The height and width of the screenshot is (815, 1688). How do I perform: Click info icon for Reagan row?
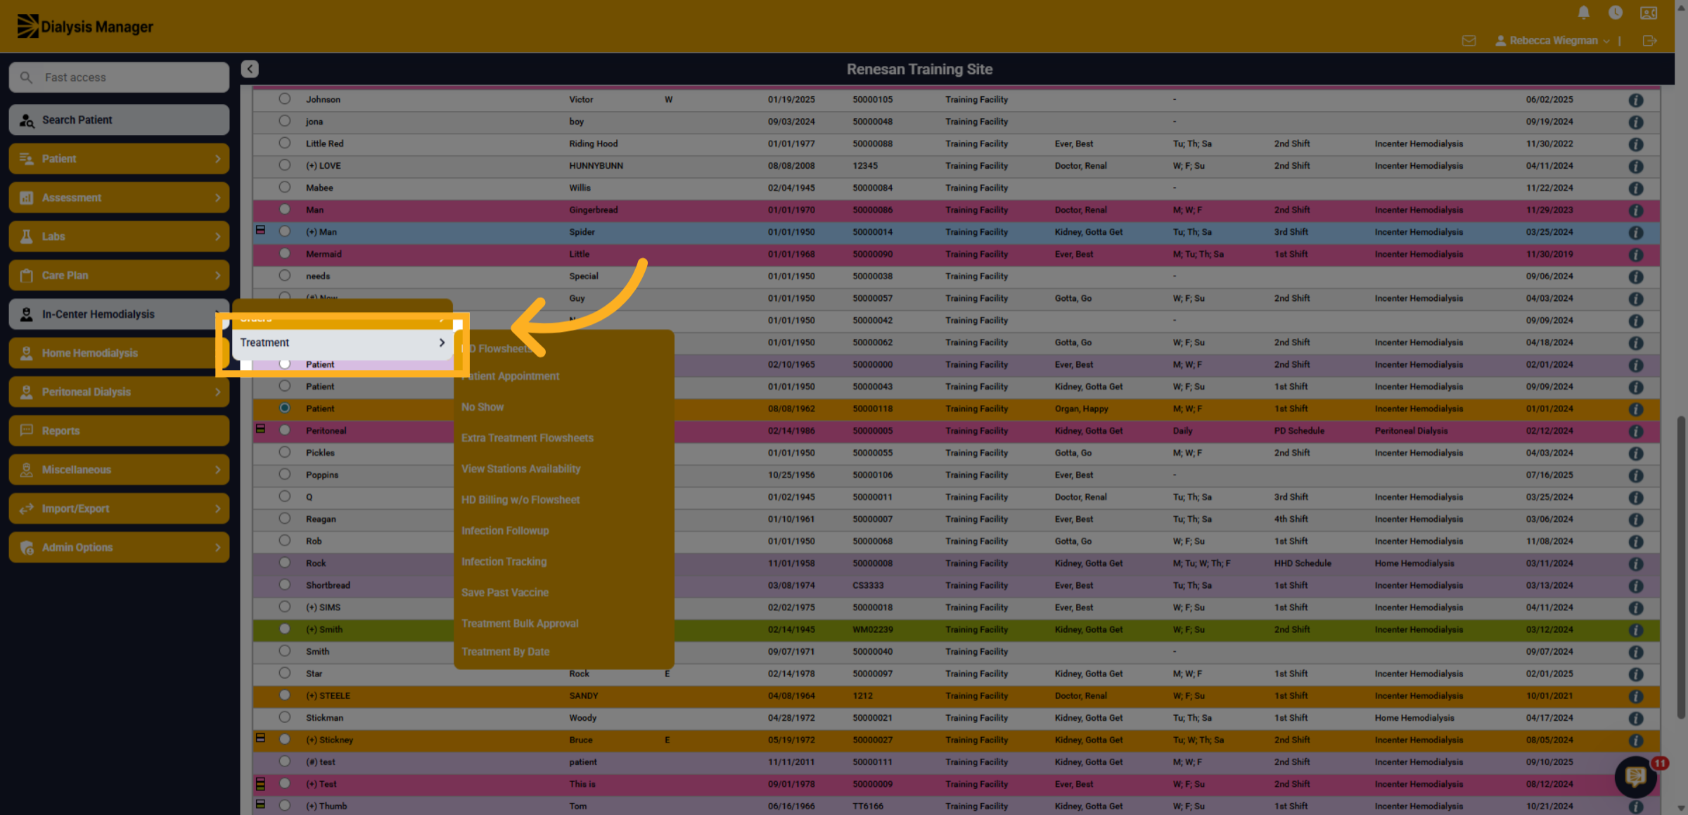coord(1636,520)
